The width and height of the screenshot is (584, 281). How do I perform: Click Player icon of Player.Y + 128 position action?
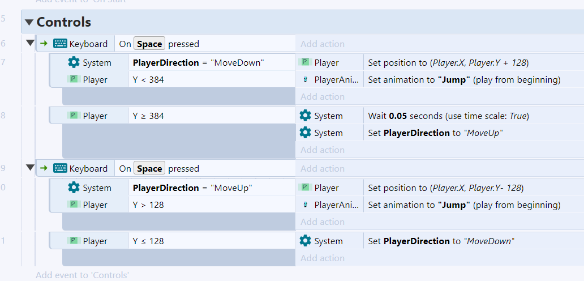point(305,62)
